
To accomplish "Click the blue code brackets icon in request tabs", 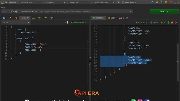I will coord(51,18).
